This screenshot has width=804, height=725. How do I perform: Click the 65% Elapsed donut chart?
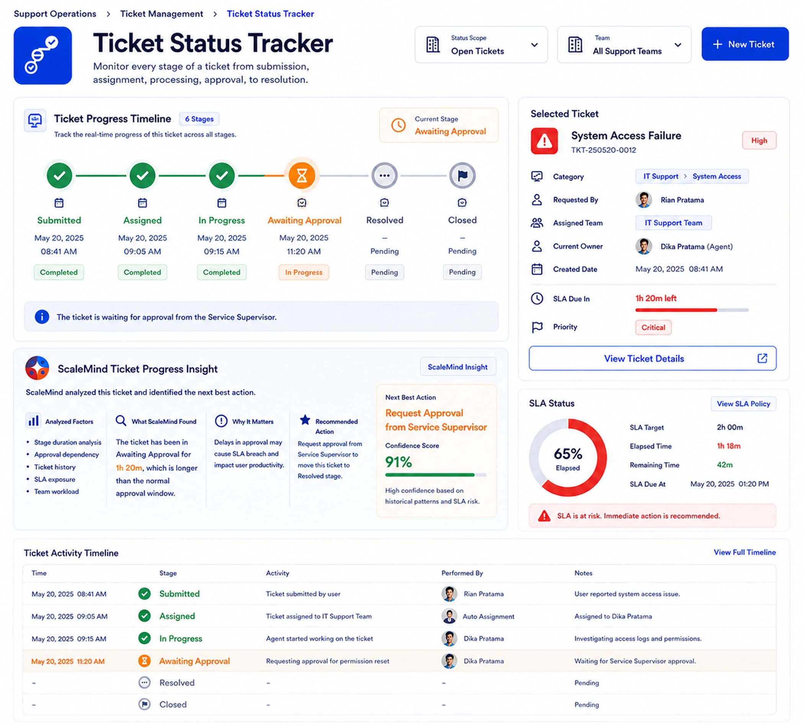[568, 458]
